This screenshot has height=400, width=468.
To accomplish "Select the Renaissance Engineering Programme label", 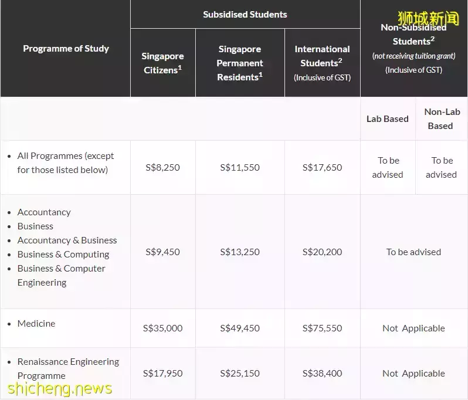I will 68,369.
